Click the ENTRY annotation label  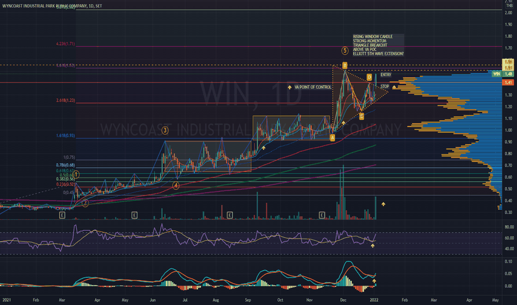386,75
